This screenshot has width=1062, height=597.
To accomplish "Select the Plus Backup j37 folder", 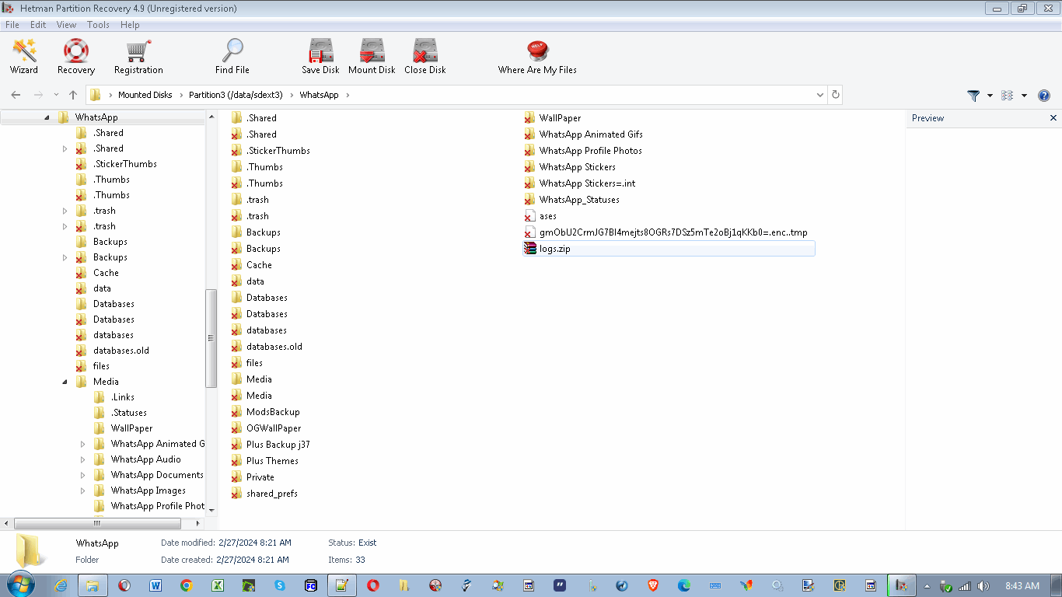I will 278,445.
